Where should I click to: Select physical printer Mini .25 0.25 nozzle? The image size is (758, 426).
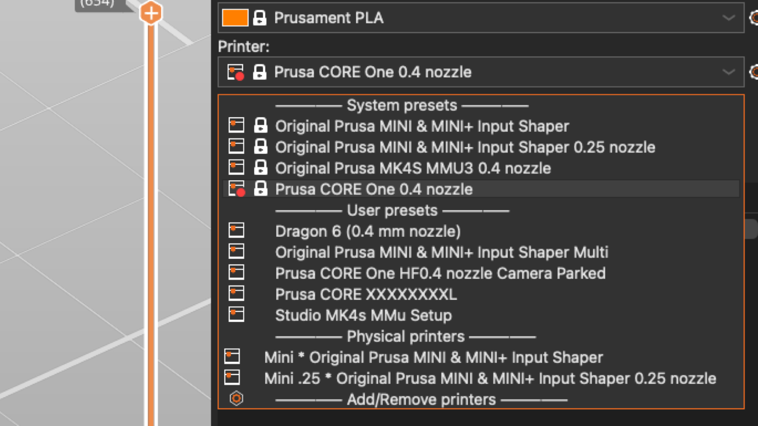(x=481, y=378)
